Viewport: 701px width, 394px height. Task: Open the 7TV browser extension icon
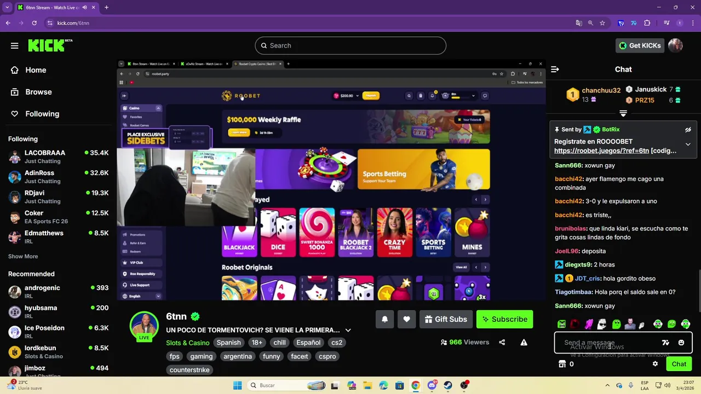click(634, 23)
